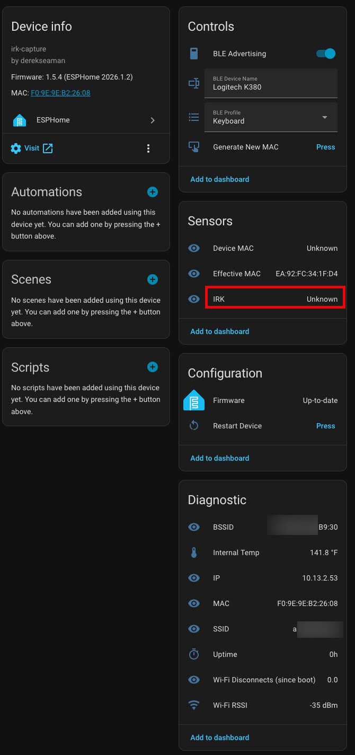Toggle the BLE Advertising switch
Image resolution: width=355 pixels, height=755 pixels.
pos(325,54)
